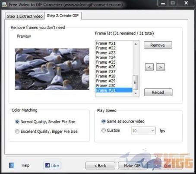Click the frame list scrollbar thumb

click(x=136, y=82)
